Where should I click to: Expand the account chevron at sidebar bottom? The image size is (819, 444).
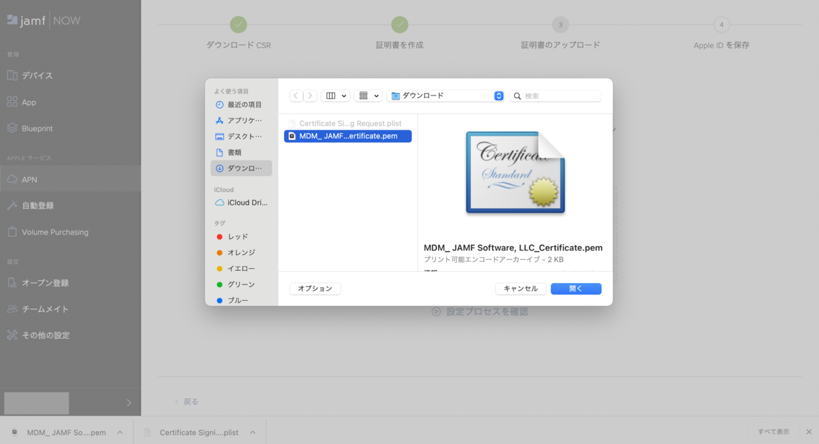click(129, 403)
